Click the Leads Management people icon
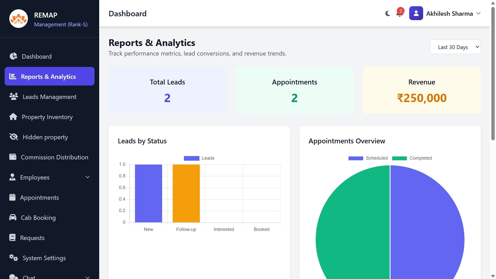This screenshot has width=496, height=279. tap(13, 96)
